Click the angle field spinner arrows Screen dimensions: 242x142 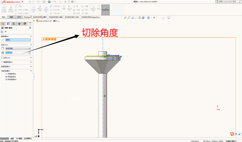(29, 53)
